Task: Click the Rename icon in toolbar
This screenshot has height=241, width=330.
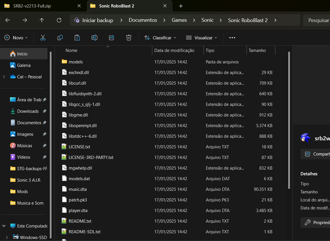Action: click(94, 38)
